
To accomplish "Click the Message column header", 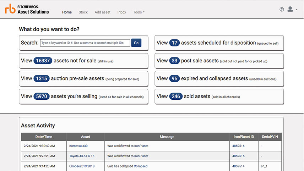I will pyautogui.click(x=167, y=137).
